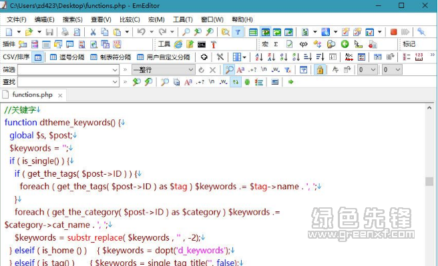This screenshot has width=438, height=266.
Task: Click the New file icon
Action: 9,32
